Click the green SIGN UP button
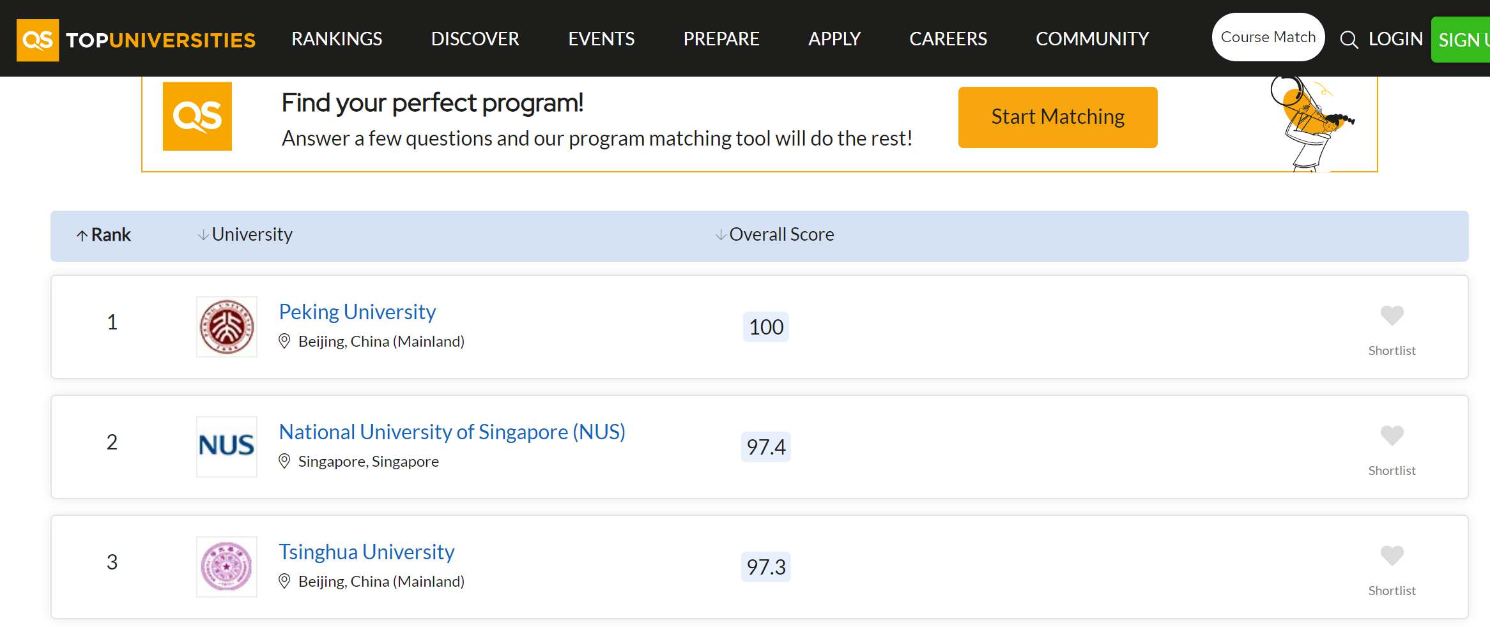1490x641 pixels. 1461,40
